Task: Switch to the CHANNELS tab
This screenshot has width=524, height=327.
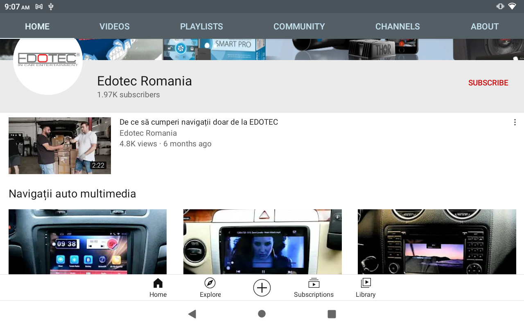Action: 398,27
